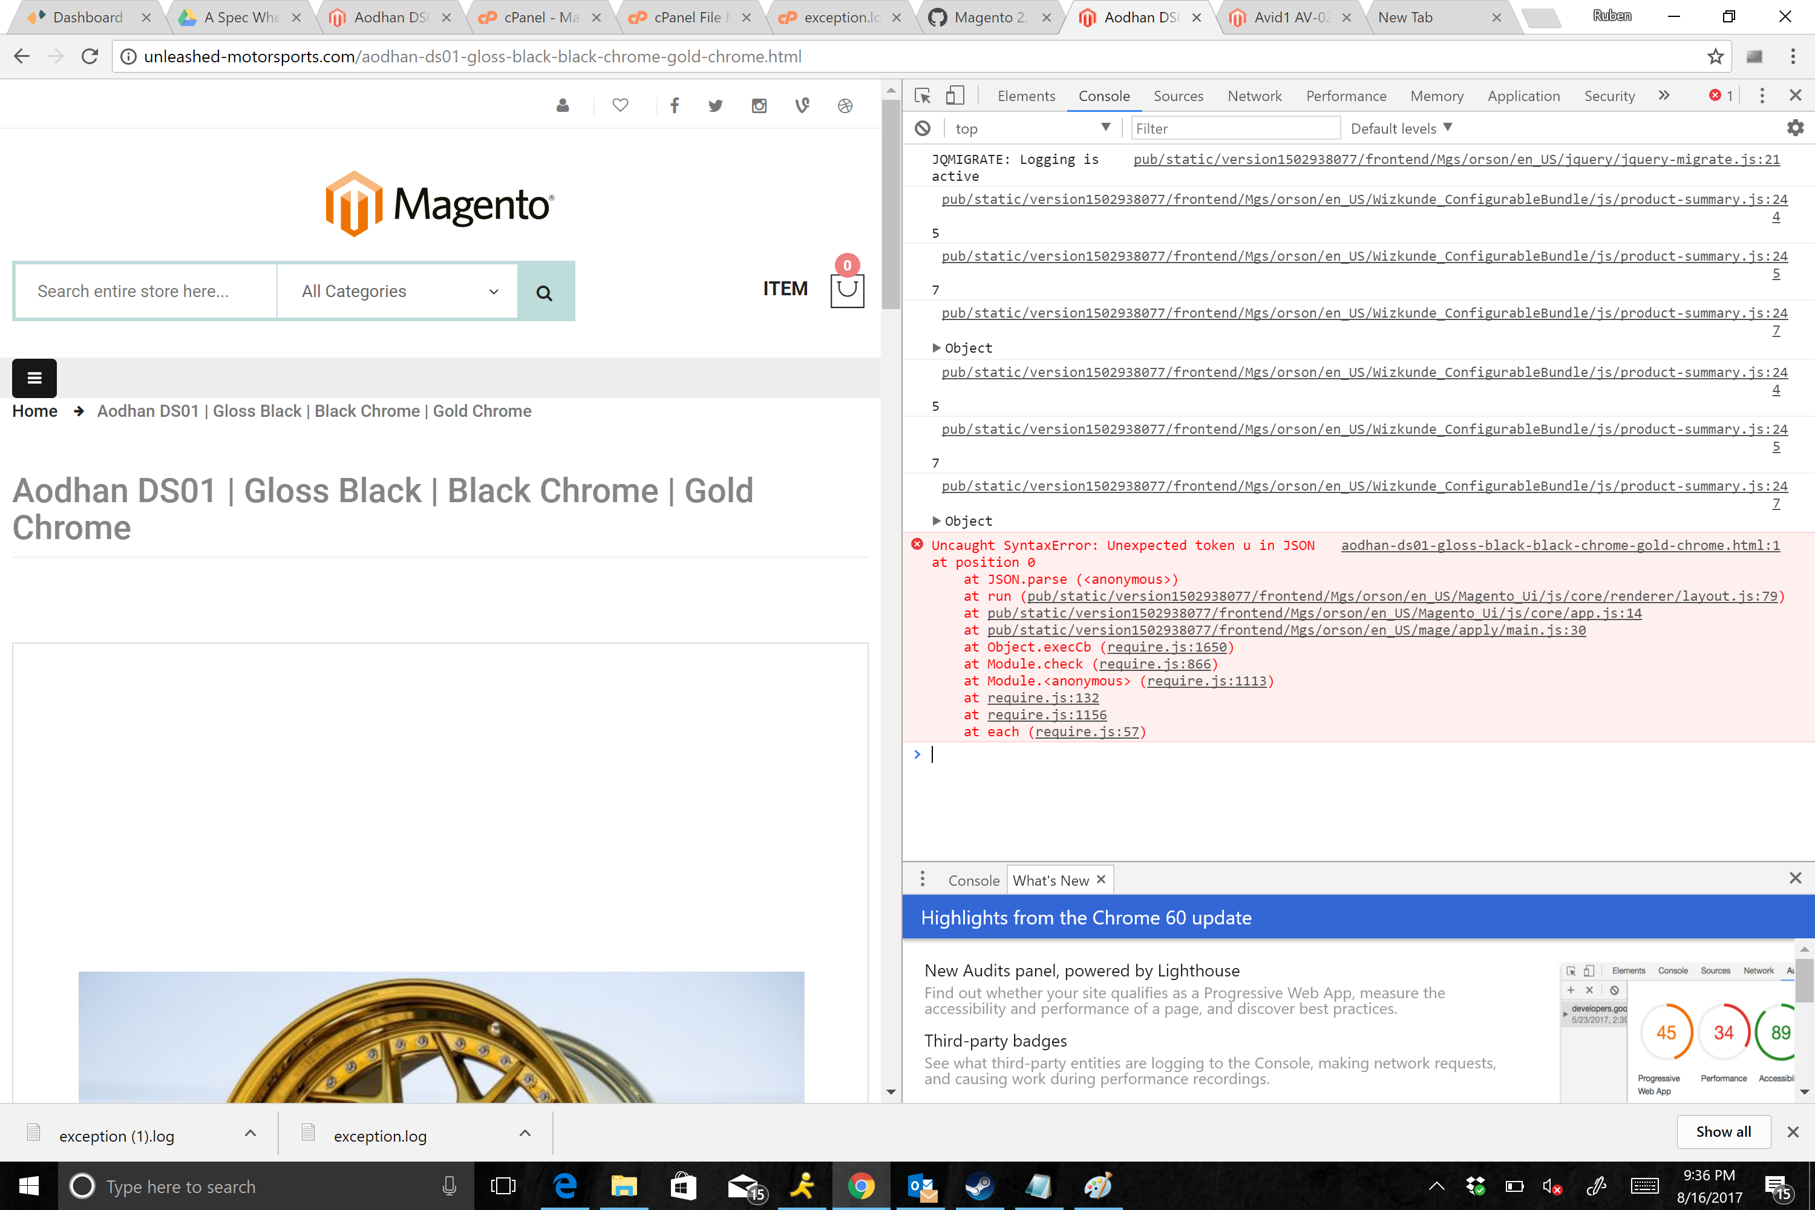Open the layout.js:79 stack trace link
This screenshot has height=1210, width=1815.
[x=1401, y=596]
